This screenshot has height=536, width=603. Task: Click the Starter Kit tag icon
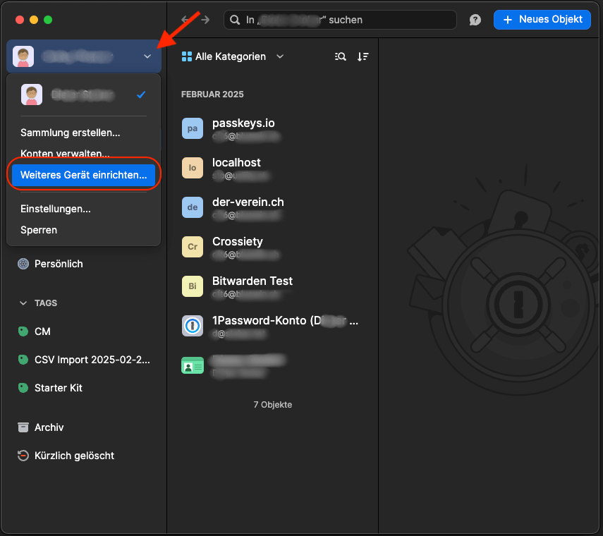[x=23, y=388]
